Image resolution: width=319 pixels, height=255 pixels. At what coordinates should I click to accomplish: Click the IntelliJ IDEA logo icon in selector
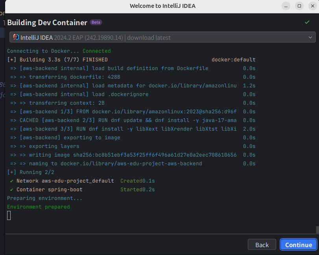16,37
